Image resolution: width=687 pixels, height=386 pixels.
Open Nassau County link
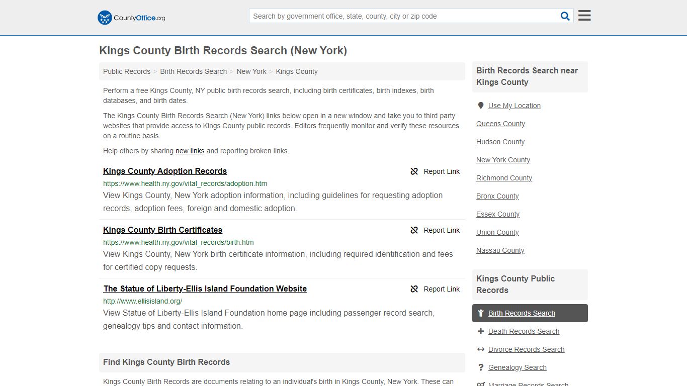coord(500,250)
